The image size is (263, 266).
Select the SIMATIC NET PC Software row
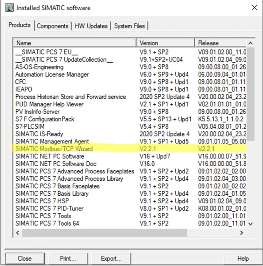tap(130, 156)
